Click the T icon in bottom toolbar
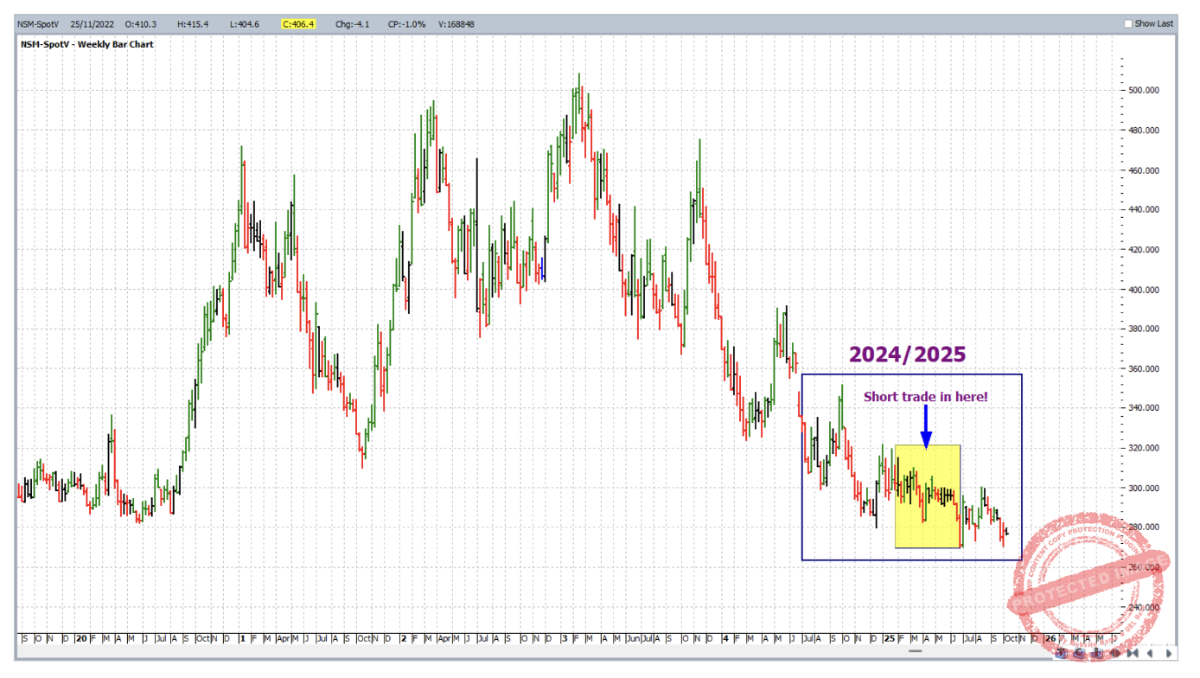The height and width of the screenshot is (678, 1200). coord(1061,653)
